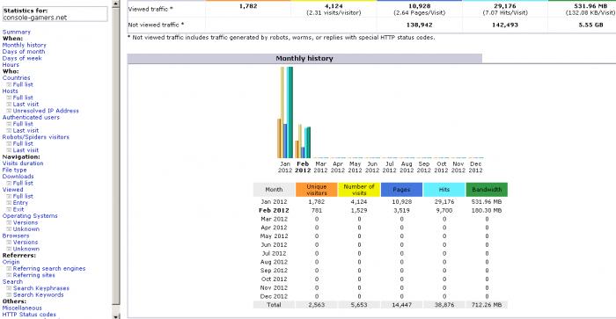Open HTTP Status codes link
This screenshot has height=319, width=616.
pos(29,315)
